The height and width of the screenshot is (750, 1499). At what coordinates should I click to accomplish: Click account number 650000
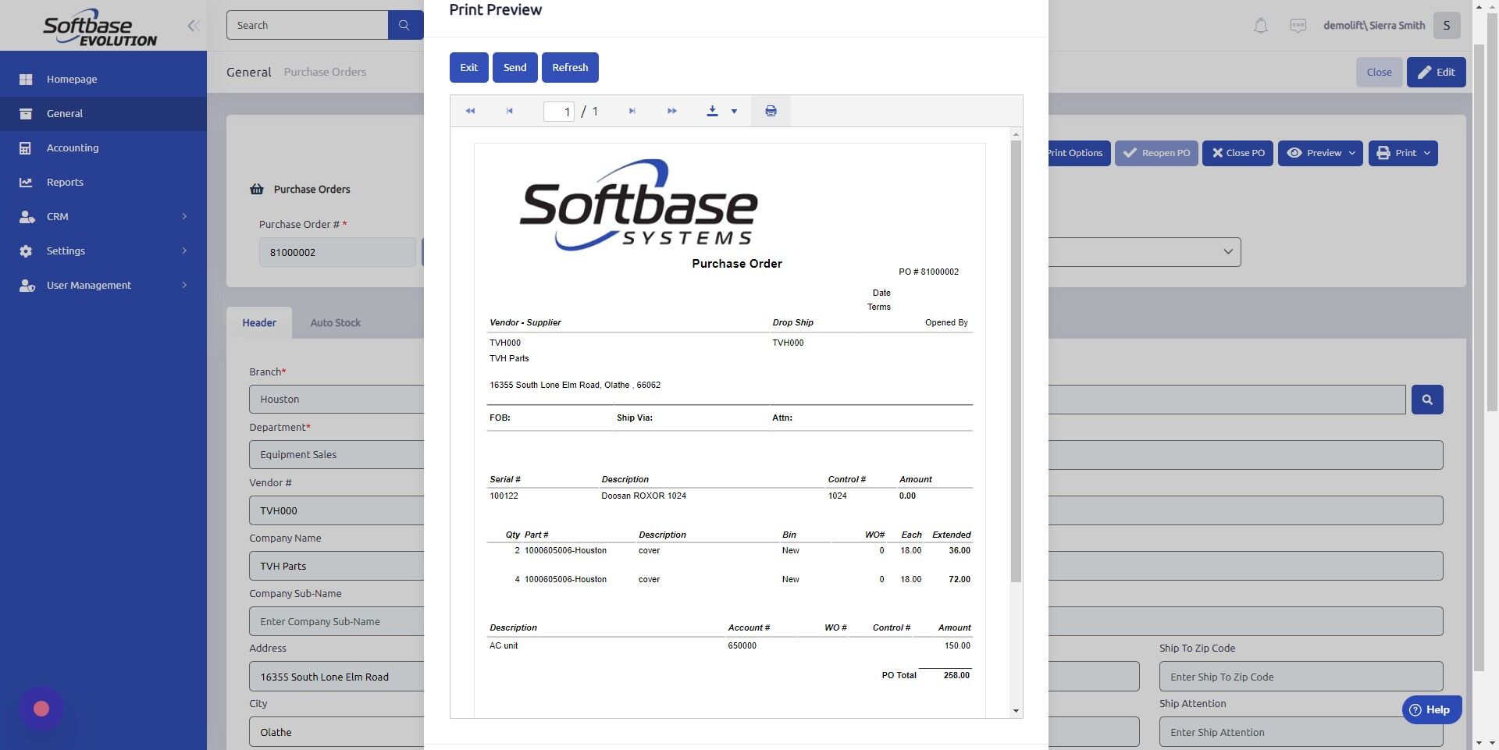(x=742, y=646)
